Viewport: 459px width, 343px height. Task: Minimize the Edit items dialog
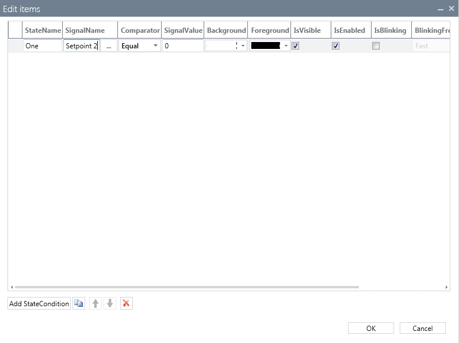441,9
